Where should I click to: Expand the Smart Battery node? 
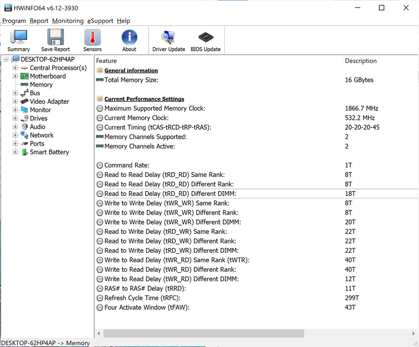point(15,152)
